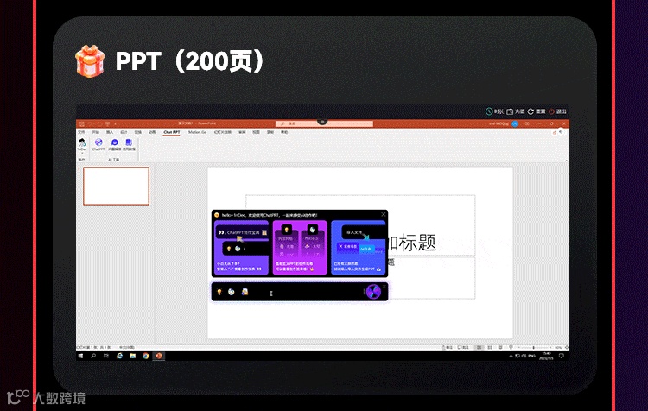Click the Redo icon in quick access toolbar

point(99,123)
